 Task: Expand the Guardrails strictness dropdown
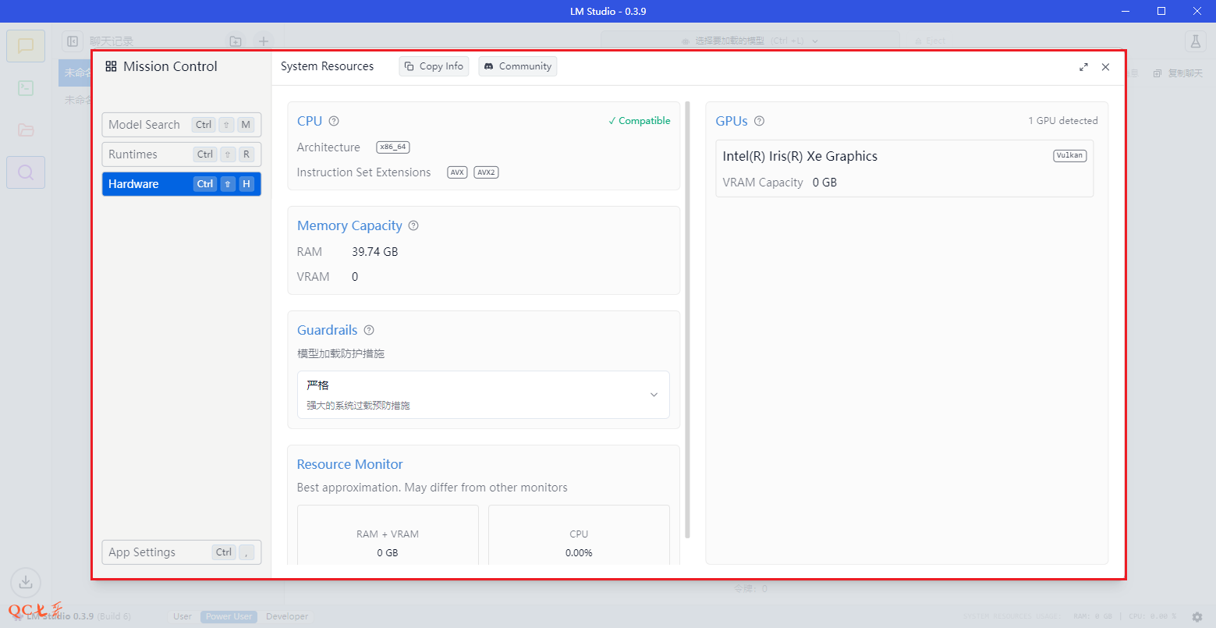click(483, 395)
